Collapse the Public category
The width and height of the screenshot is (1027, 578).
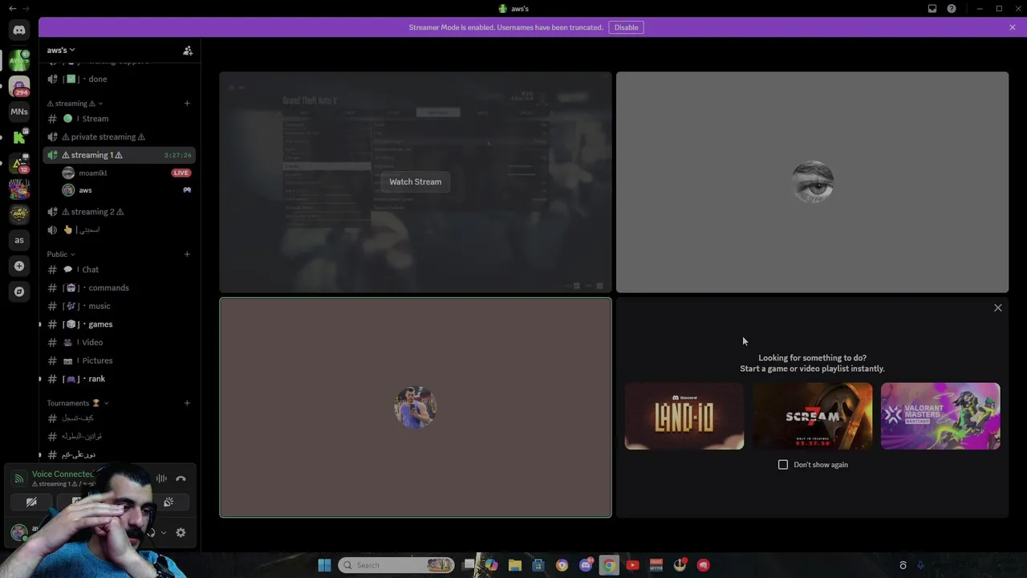(x=60, y=254)
